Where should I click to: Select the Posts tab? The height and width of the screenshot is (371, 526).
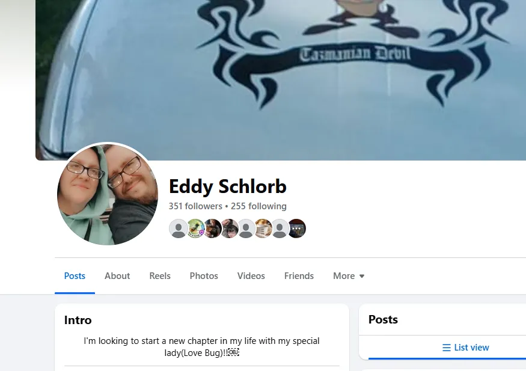[x=75, y=276]
